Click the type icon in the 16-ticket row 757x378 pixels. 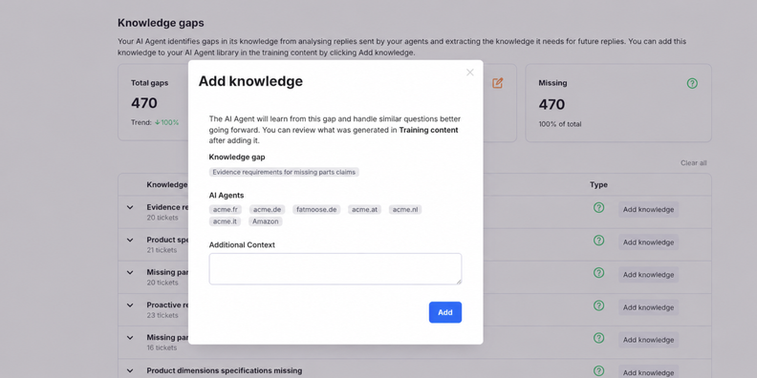(x=598, y=338)
